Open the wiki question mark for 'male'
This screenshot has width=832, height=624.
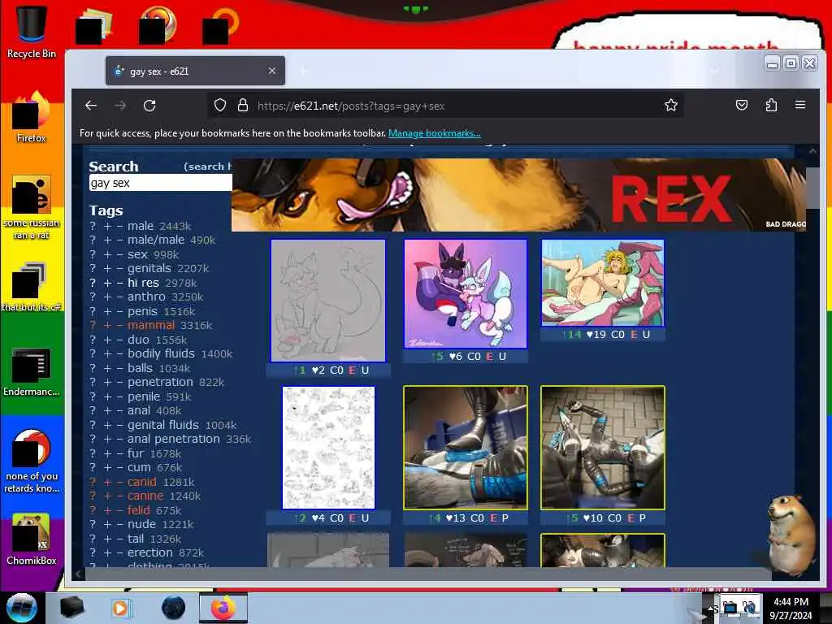coord(93,226)
